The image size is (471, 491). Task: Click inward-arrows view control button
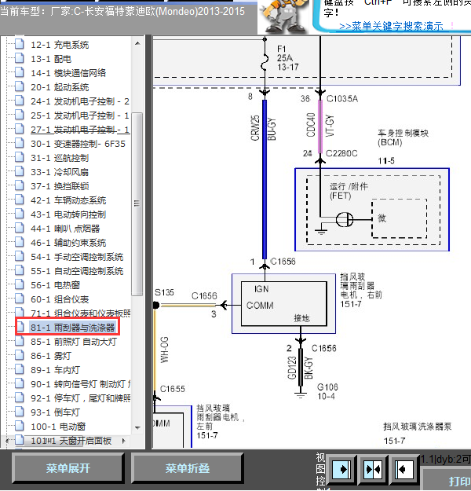(x=373, y=469)
